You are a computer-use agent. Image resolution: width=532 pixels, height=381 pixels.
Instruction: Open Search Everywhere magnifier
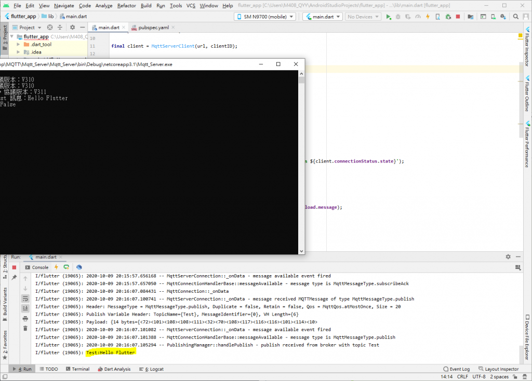pos(516,17)
